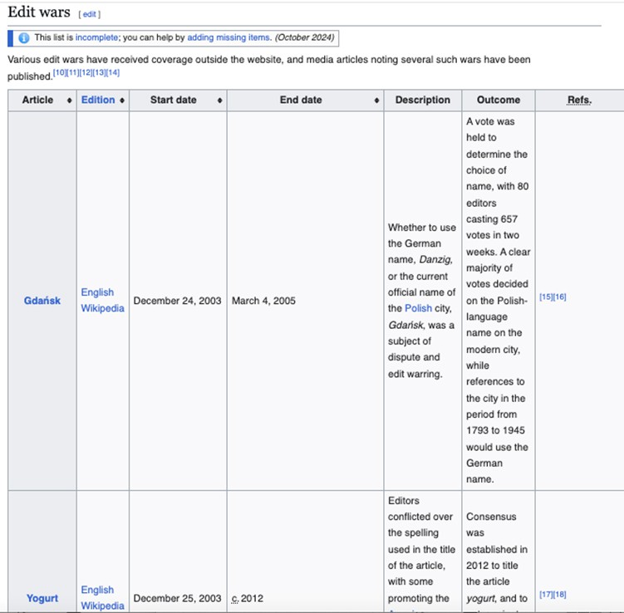Jump to citation reference [14]
This screenshot has width=624, height=613.
[x=113, y=73]
